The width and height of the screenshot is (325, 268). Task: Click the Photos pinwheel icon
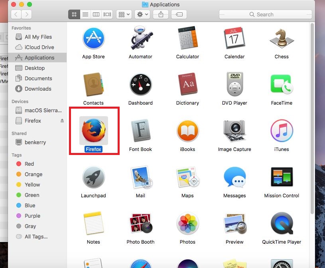(x=188, y=224)
